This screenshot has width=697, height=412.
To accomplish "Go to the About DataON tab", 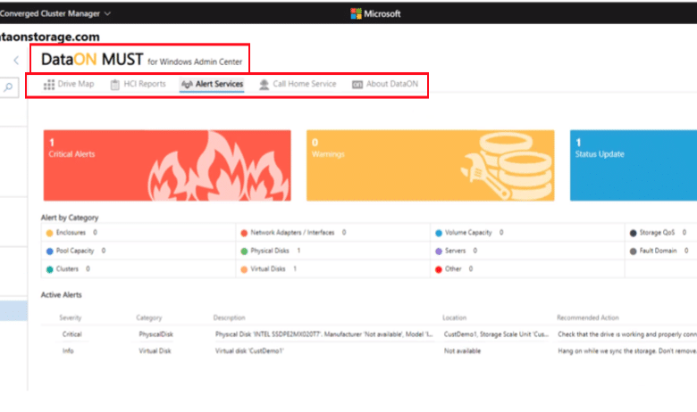I will [x=385, y=84].
